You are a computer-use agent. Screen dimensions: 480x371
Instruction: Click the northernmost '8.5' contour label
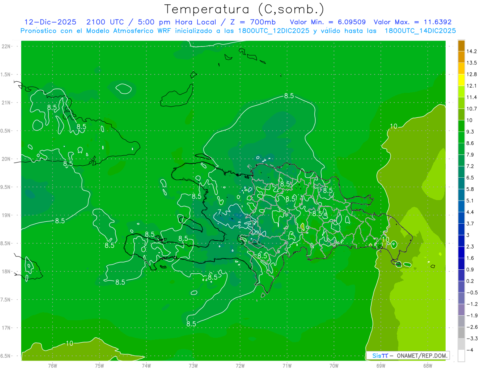(x=289, y=96)
